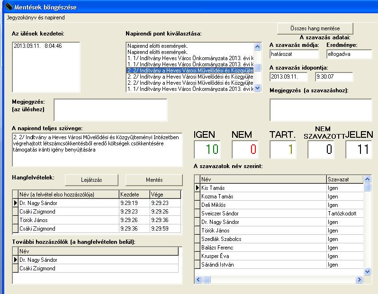378x294 pixels.
Task: Click the Eredménye field showing elfogadva
Action: 349,54
